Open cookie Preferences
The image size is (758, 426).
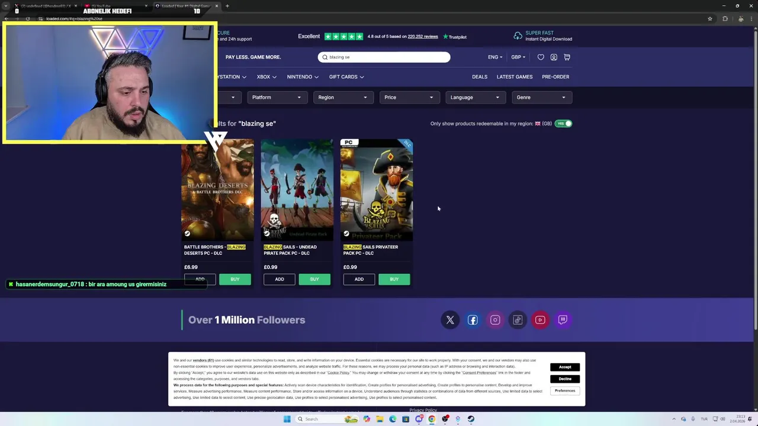pyautogui.click(x=565, y=390)
